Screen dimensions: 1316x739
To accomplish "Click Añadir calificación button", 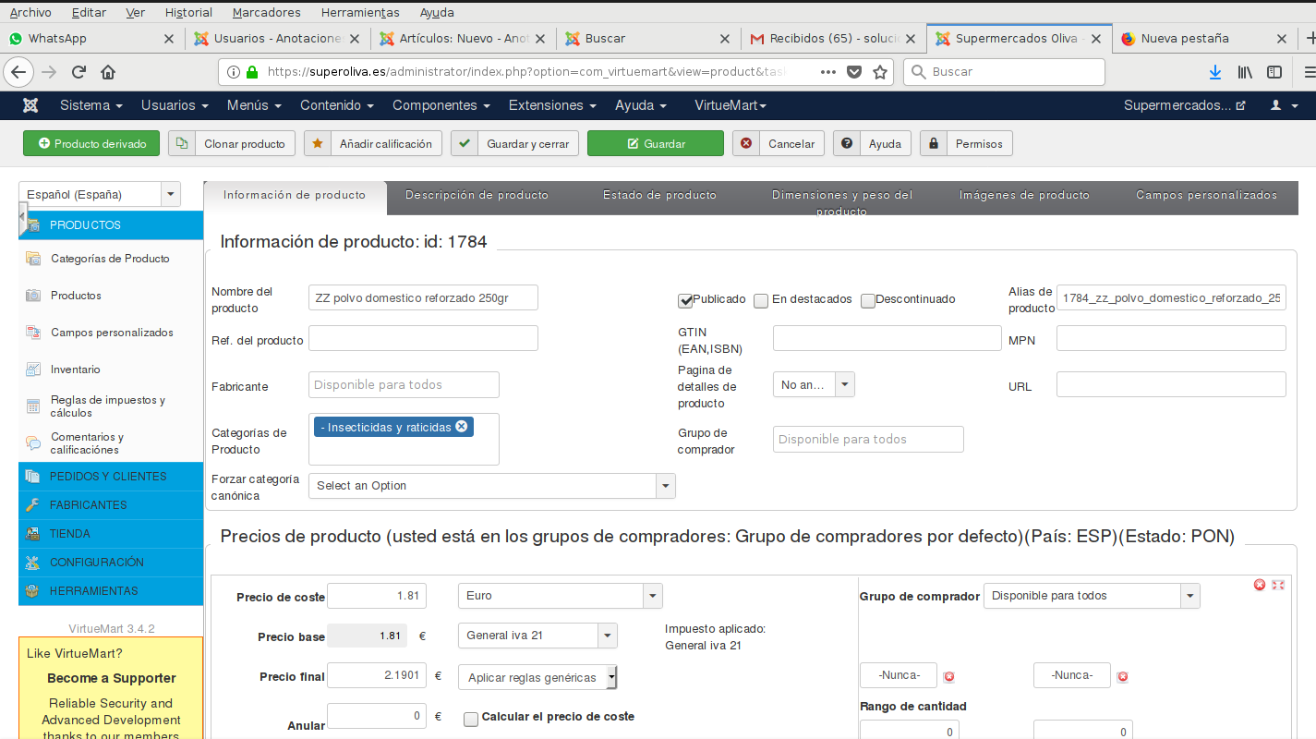I will tap(373, 143).
